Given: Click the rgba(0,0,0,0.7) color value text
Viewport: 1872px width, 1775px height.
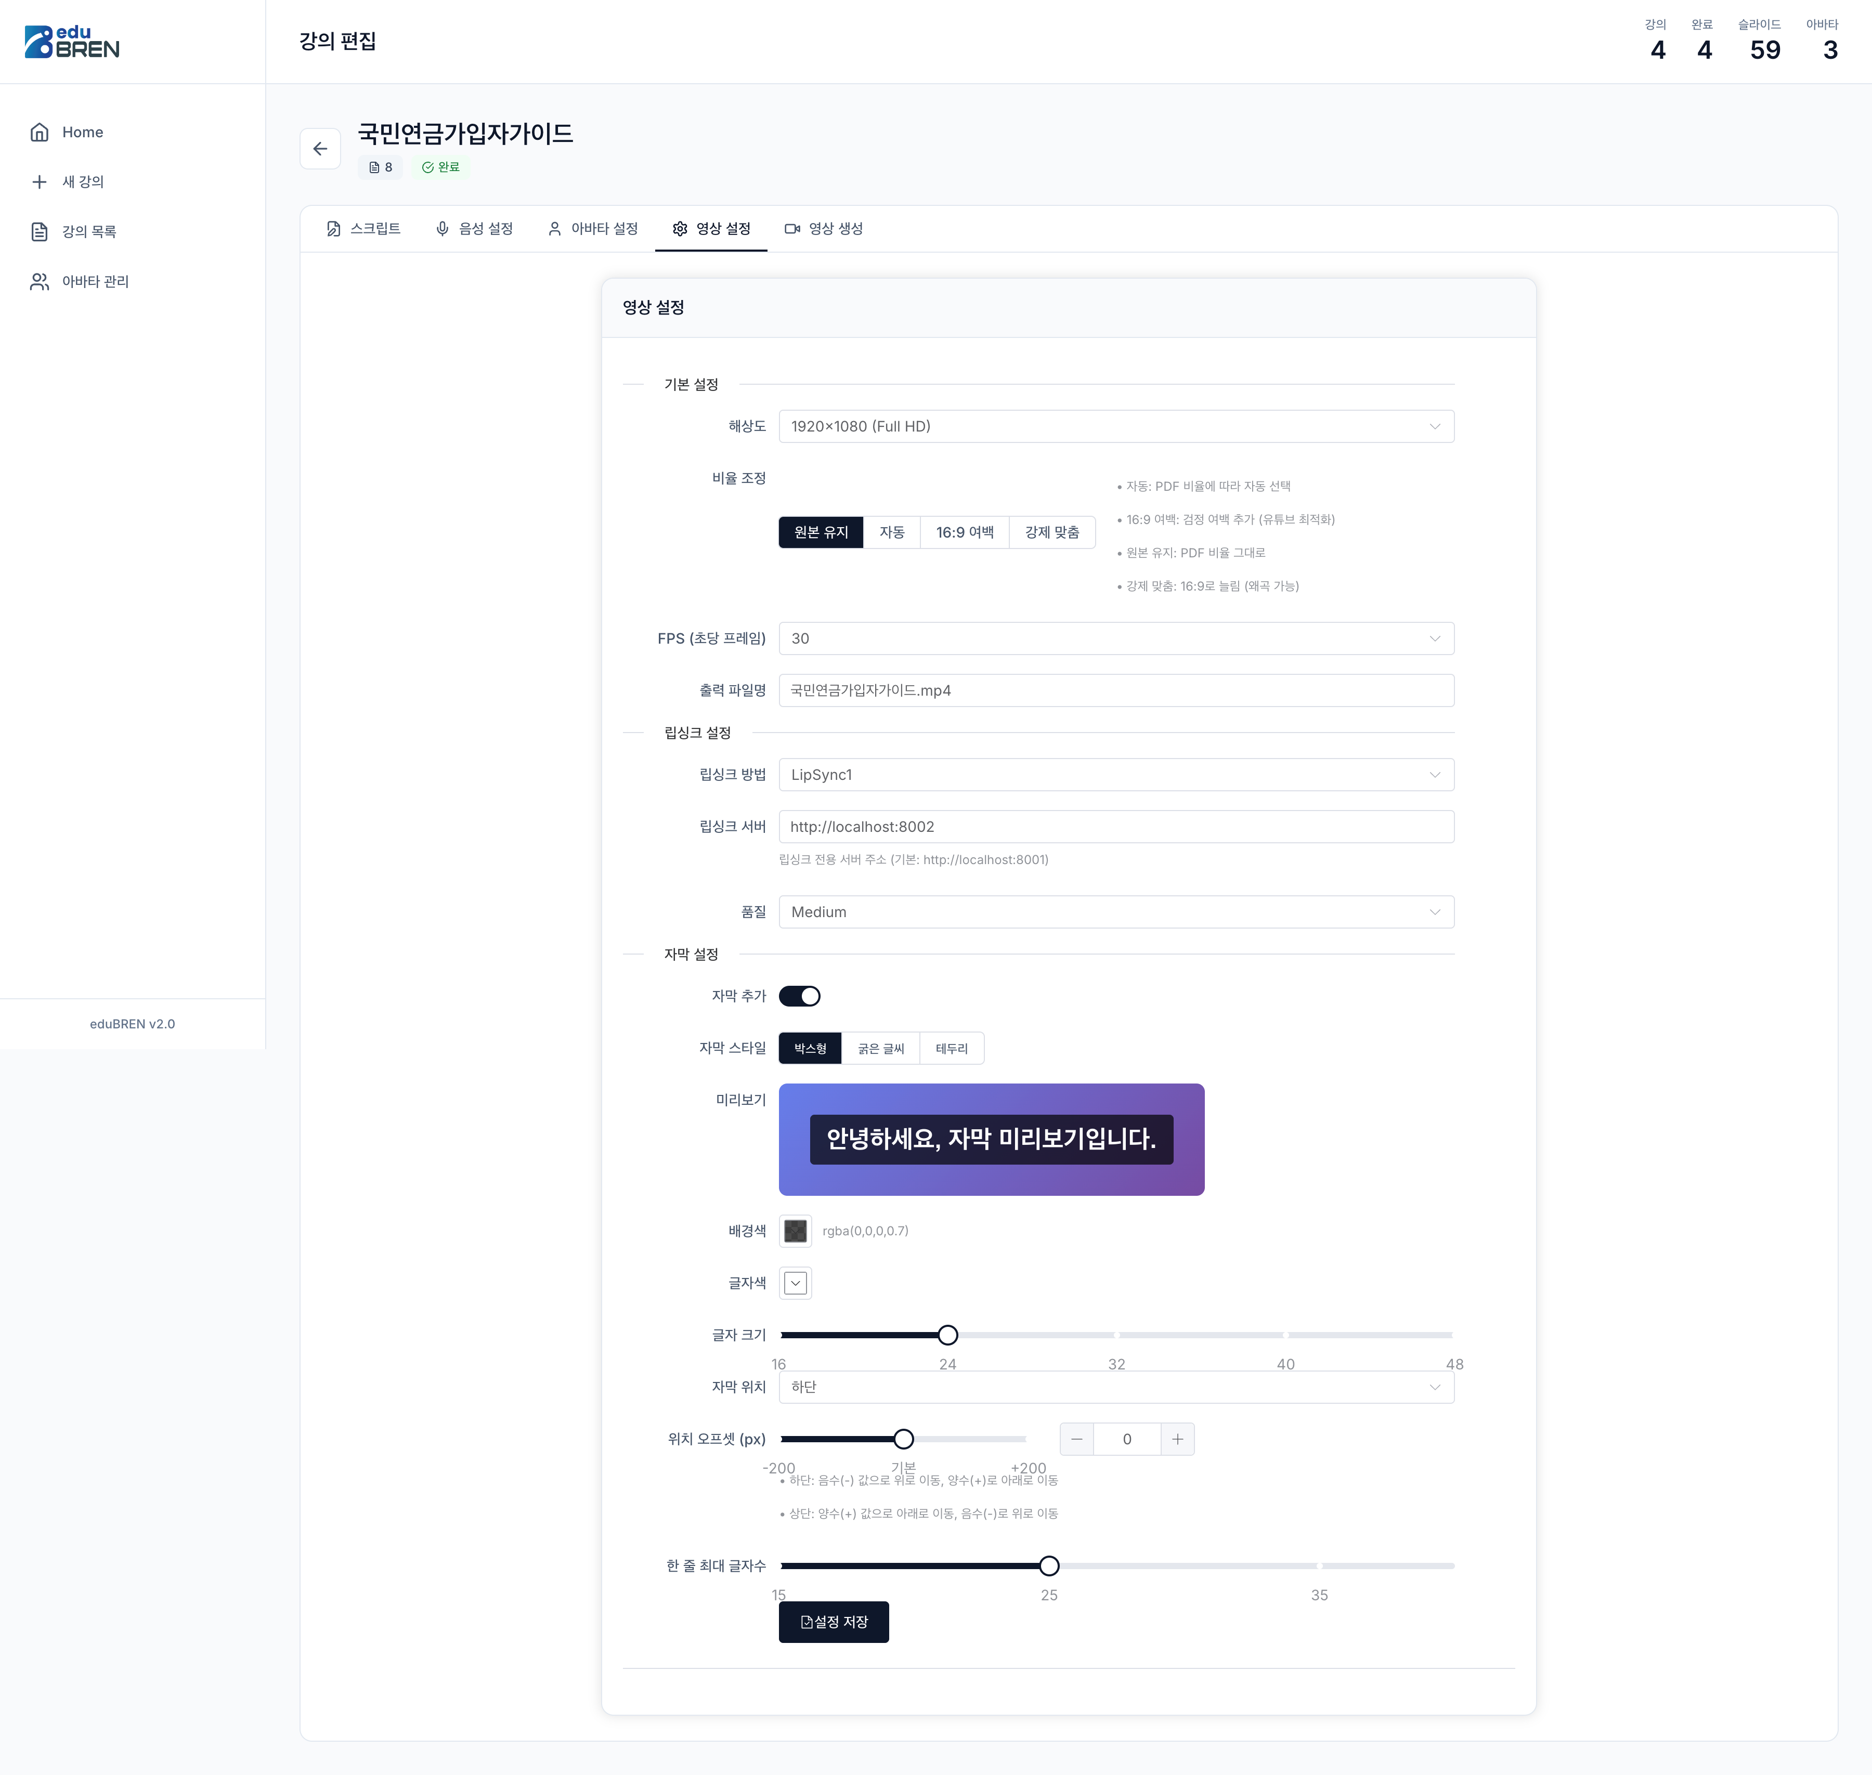Looking at the screenshot, I should pyautogui.click(x=865, y=1231).
